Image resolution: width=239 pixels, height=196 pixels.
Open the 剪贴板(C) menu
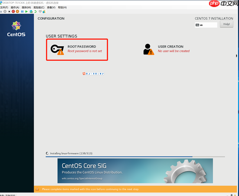coord(39,7)
